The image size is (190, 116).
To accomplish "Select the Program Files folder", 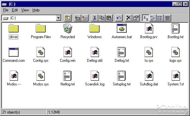I will point(41,32).
